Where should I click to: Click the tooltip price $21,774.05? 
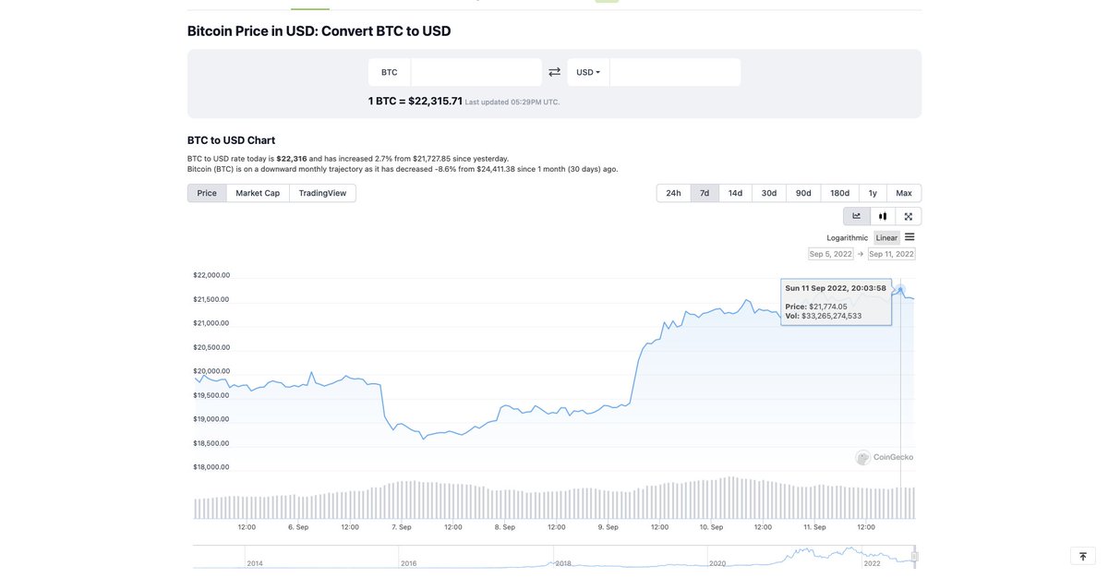828,307
